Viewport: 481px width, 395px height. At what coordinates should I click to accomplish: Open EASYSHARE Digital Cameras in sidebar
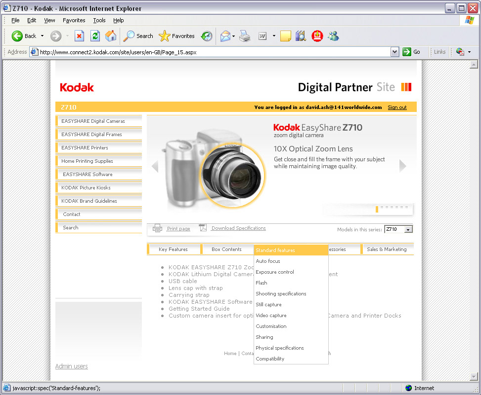coord(98,121)
